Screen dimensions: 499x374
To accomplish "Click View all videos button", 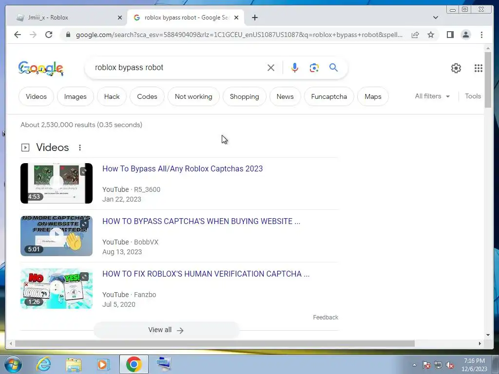I will pos(166,330).
